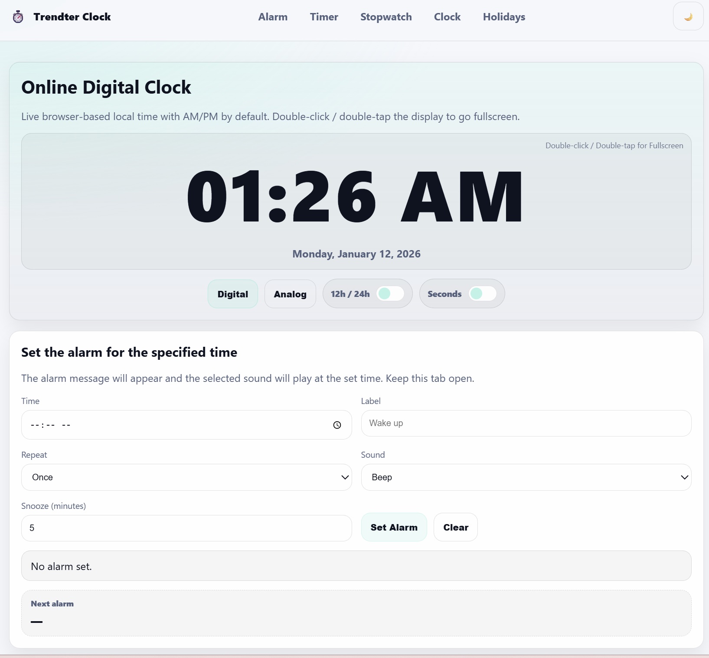Click the Snooze minutes input field

186,528
